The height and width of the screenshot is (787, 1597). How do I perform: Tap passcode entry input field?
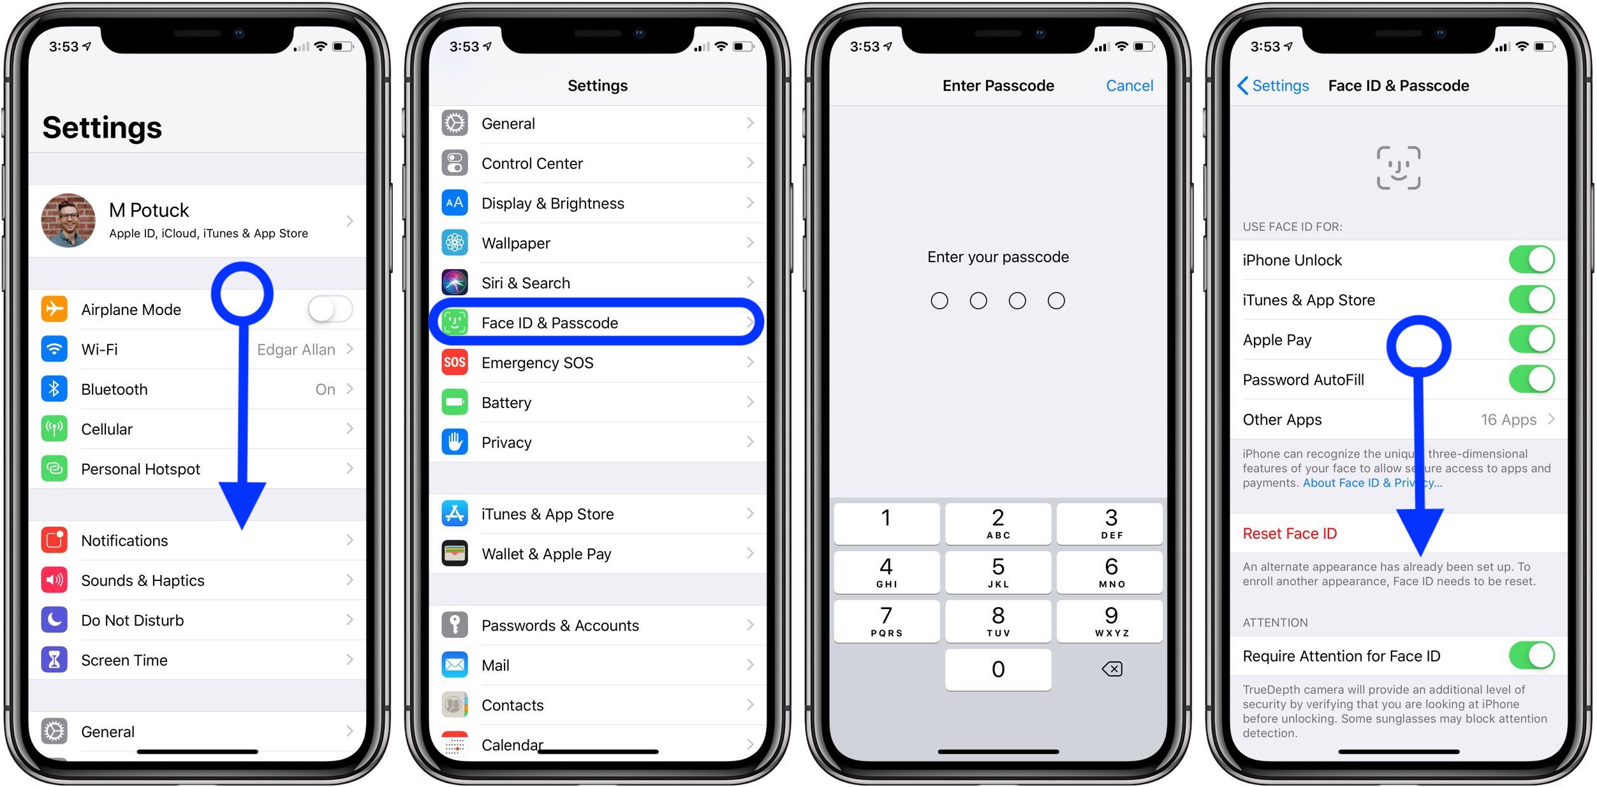coord(997,300)
